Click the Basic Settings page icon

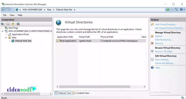pos(152,59)
